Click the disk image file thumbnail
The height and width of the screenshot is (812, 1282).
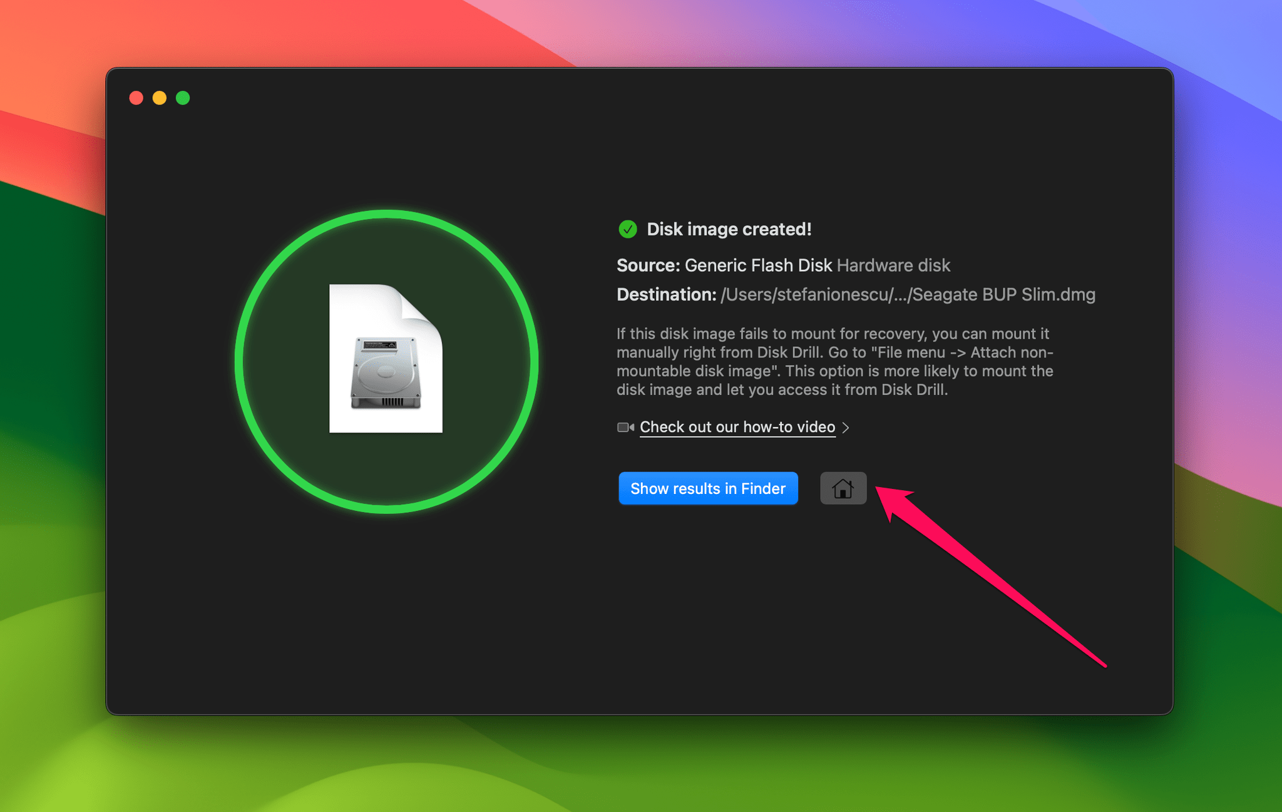click(386, 359)
